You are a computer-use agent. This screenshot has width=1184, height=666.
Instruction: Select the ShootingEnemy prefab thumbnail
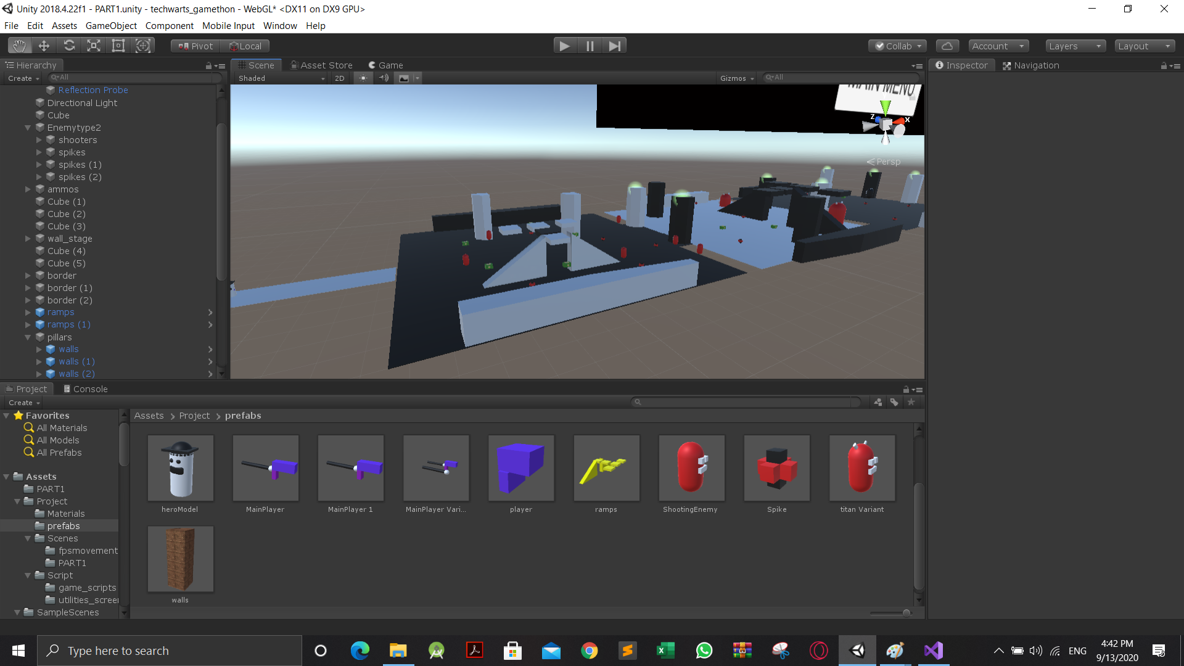pyautogui.click(x=691, y=469)
